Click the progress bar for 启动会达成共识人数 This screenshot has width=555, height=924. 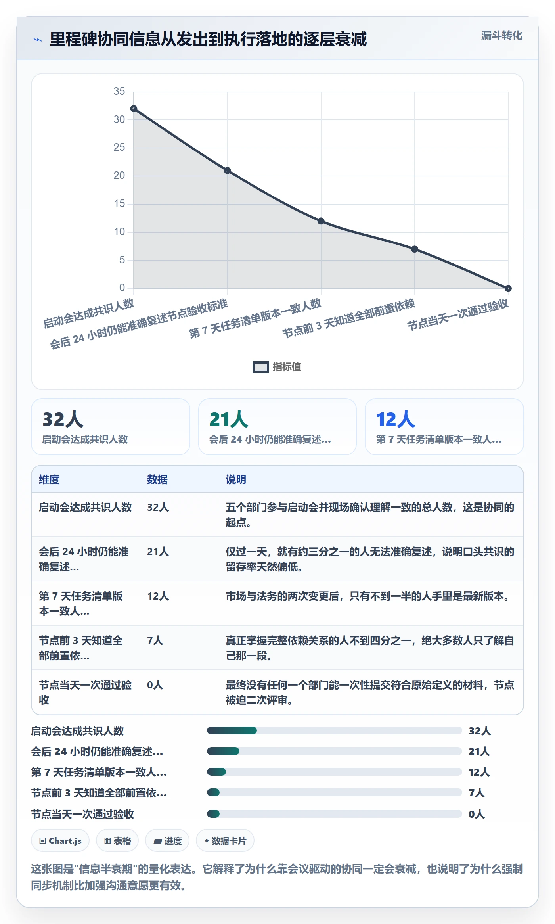click(x=335, y=730)
